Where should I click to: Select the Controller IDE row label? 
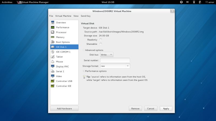(x=63, y=86)
